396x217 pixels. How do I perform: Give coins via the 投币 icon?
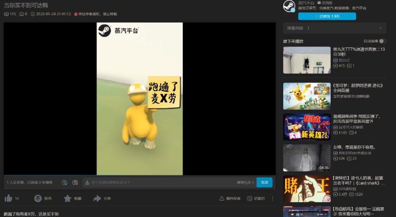(x=38, y=198)
